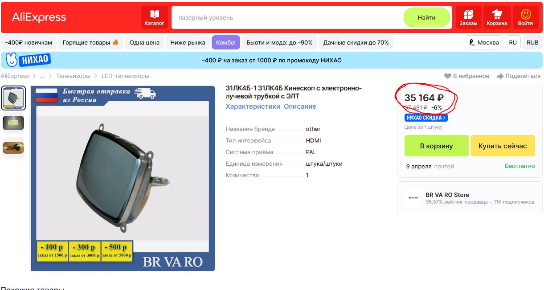
Task: Open the Корзина cart icon
Action: (x=497, y=14)
